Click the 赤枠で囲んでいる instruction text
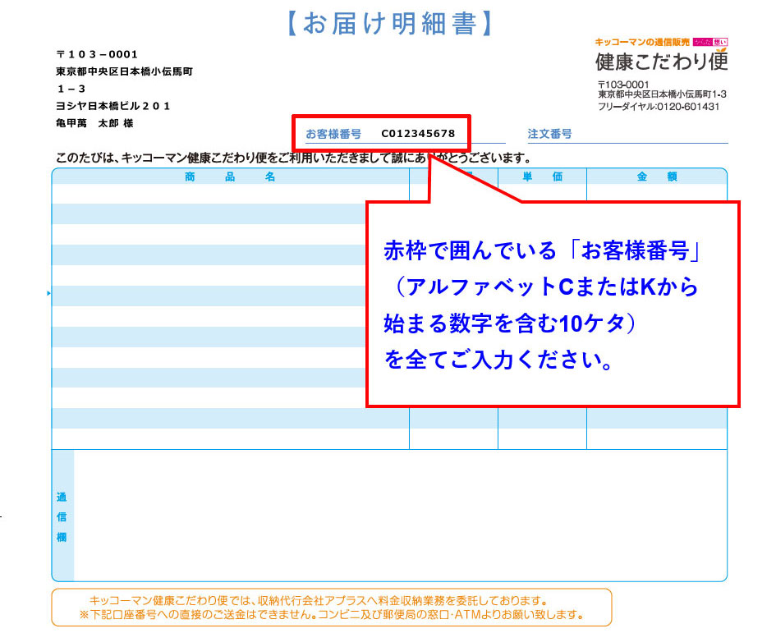The height and width of the screenshot is (633, 776). [543, 250]
